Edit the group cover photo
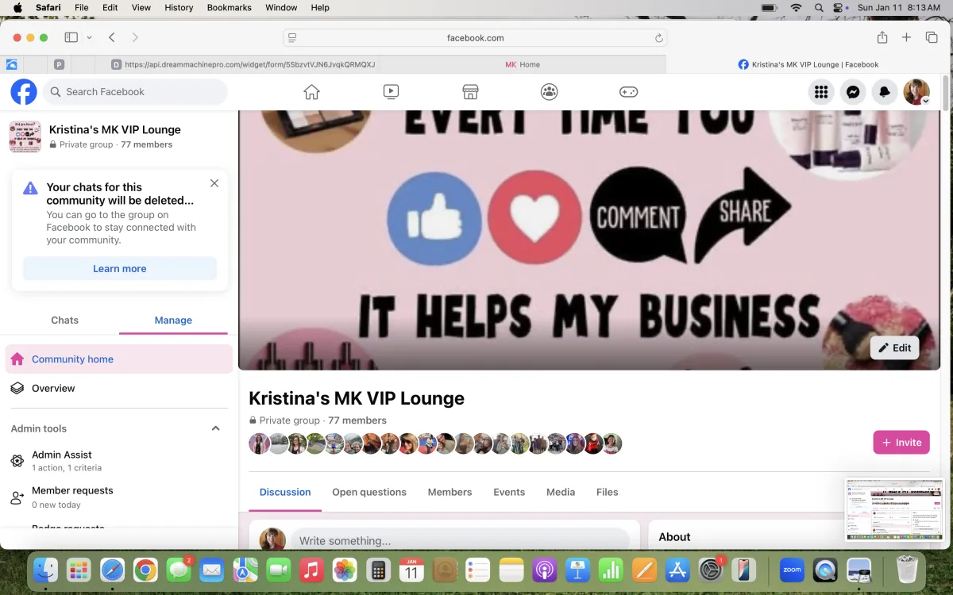 tap(895, 347)
